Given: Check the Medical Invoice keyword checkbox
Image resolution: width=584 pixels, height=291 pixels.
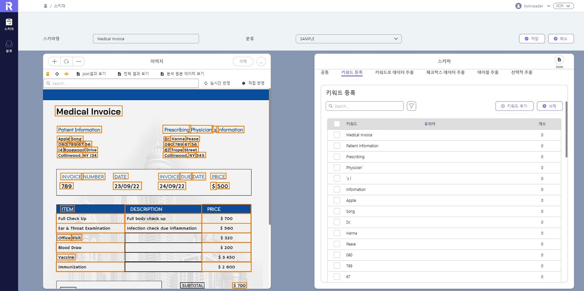Looking at the screenshot, I should [337, 135].
